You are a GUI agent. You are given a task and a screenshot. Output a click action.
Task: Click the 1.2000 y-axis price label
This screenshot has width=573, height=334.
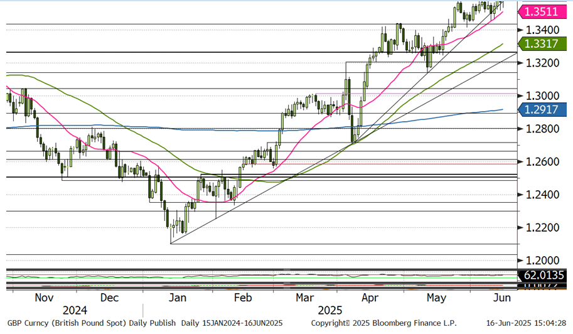point(543,260)
